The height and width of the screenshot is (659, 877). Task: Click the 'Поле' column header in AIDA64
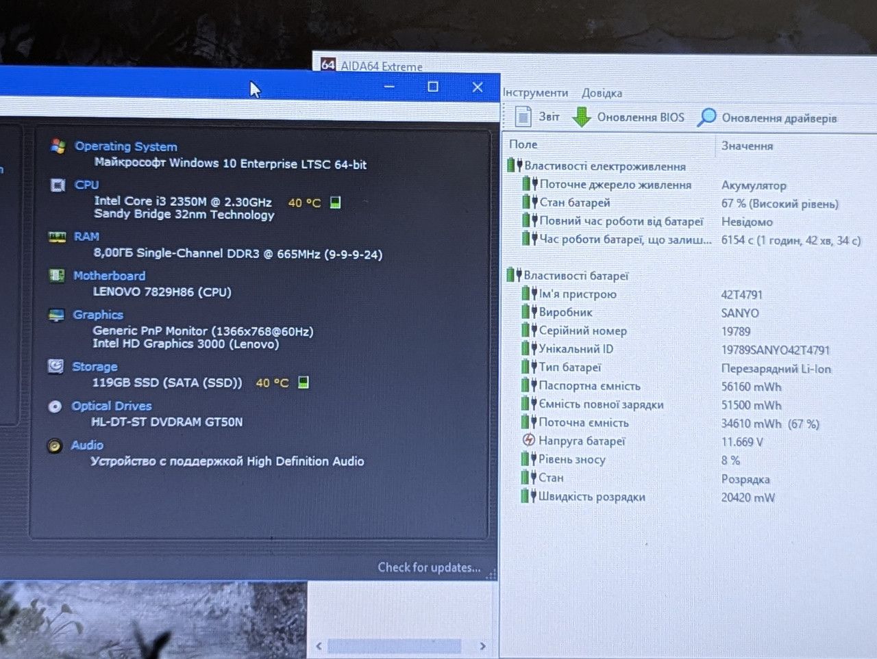(523, 144)
